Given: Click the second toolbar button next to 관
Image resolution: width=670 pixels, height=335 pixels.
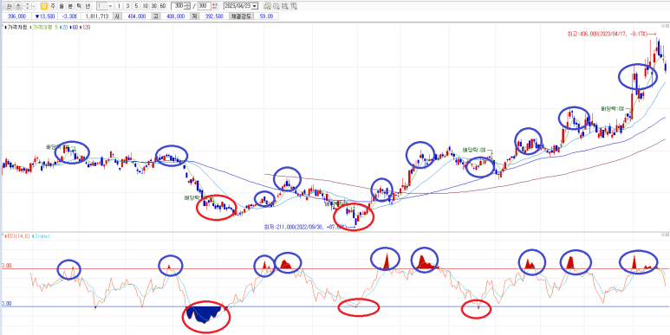Looking at the screenshot, I should coord(18,6).
